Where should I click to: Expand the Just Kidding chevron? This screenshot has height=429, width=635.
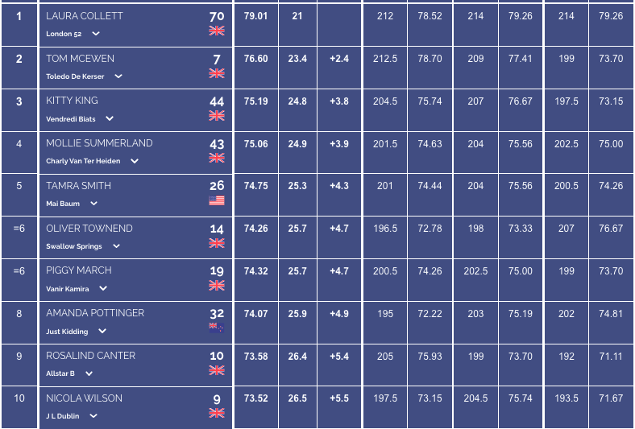click(x=102, y=331)
